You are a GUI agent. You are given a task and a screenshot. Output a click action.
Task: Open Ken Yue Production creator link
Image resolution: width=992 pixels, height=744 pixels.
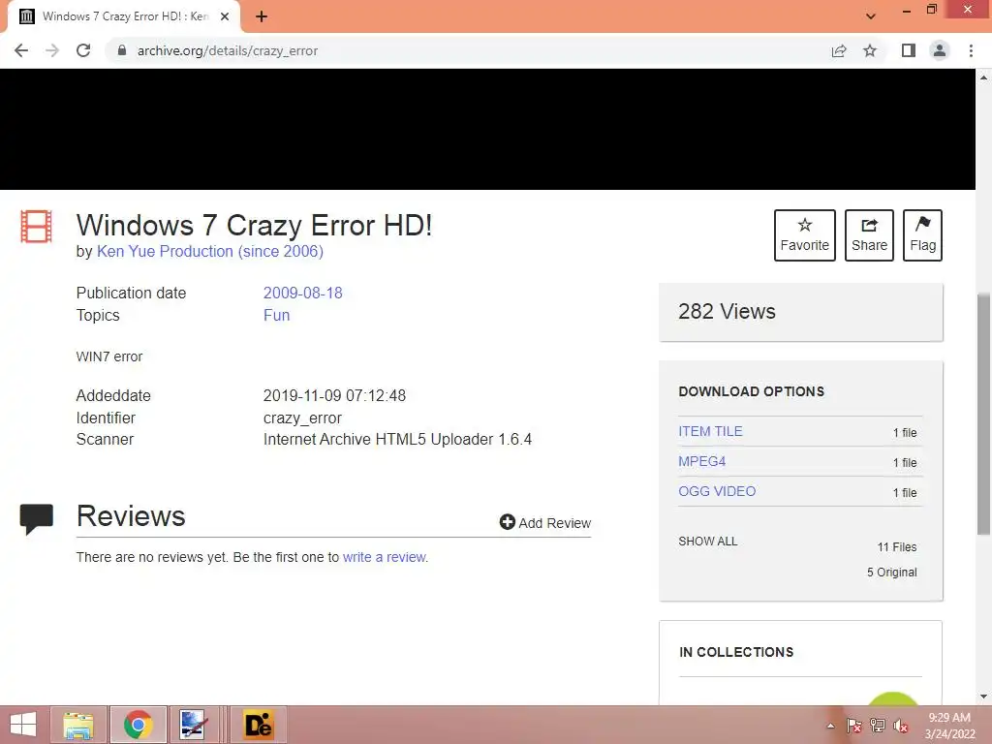(x=210, y=251)
